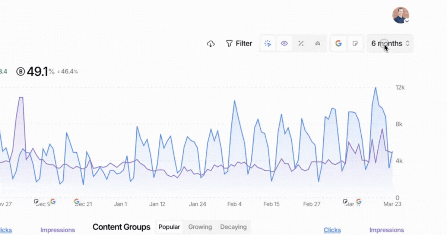
Task: Toggle the CTR percent metric icon
Action: point(301,44)
